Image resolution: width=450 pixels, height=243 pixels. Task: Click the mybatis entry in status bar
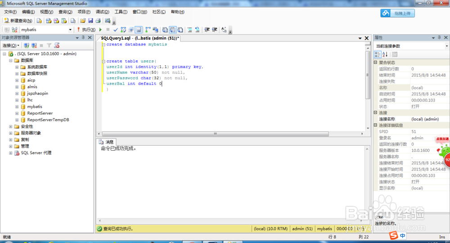[324, 229]
